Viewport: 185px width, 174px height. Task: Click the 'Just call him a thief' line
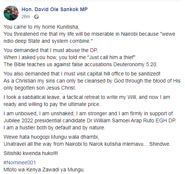70,57
